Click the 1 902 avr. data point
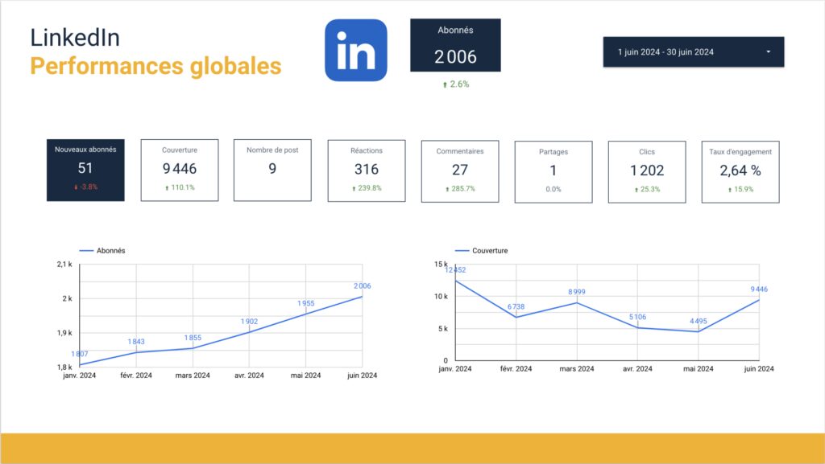The image size is (825, 464). click(249, 331)
